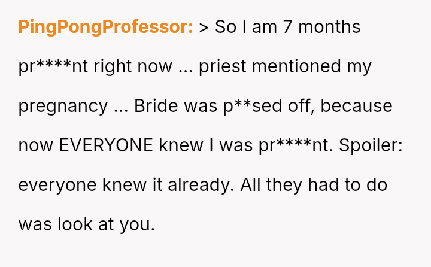The image size is (431, 267).
Task: Click the phrase "priest mentioned my"
Action: coord(285,66)
